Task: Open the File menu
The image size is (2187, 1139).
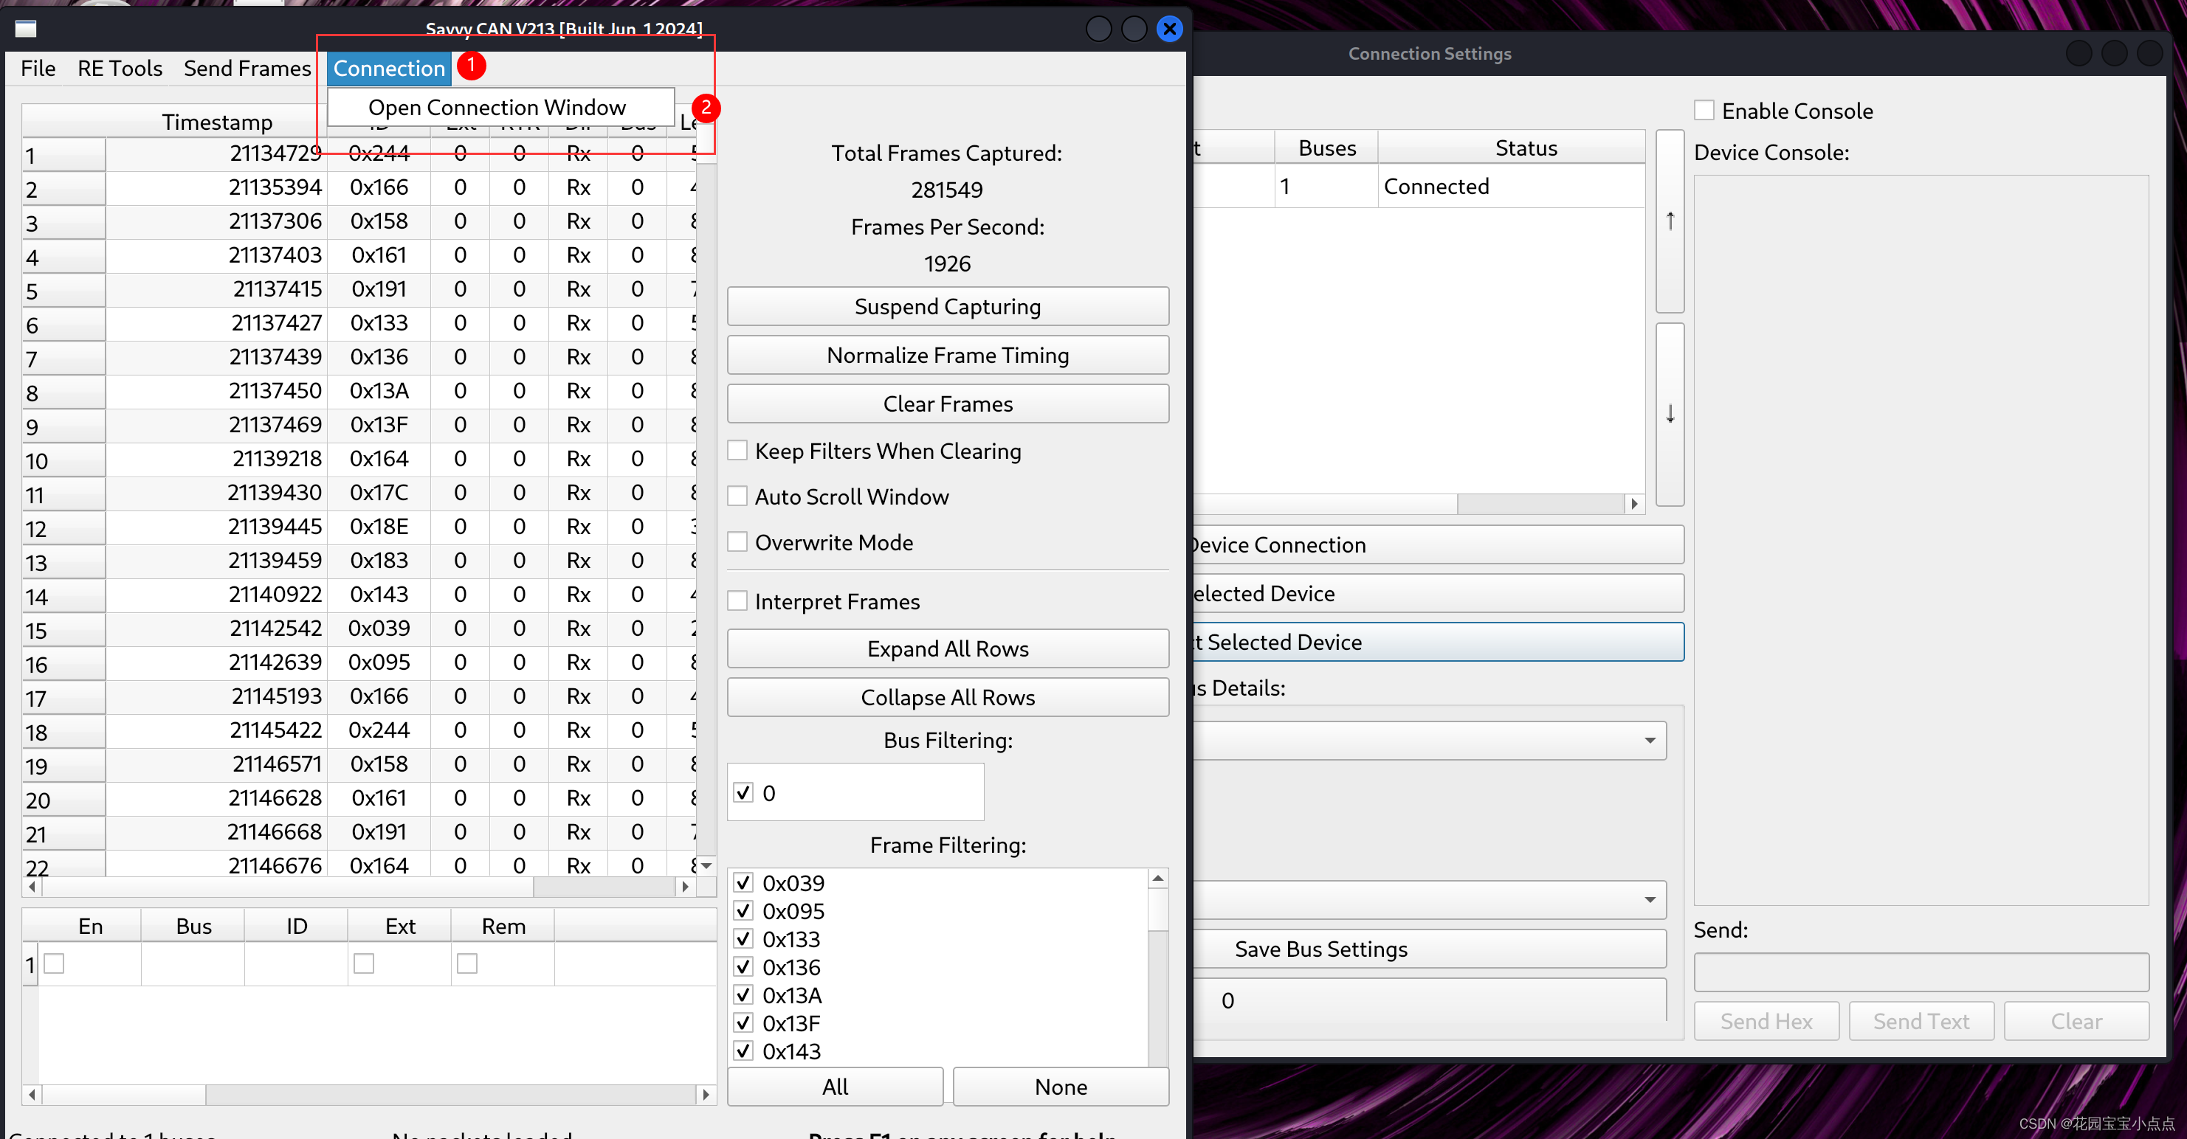Action: click(38, 68)
